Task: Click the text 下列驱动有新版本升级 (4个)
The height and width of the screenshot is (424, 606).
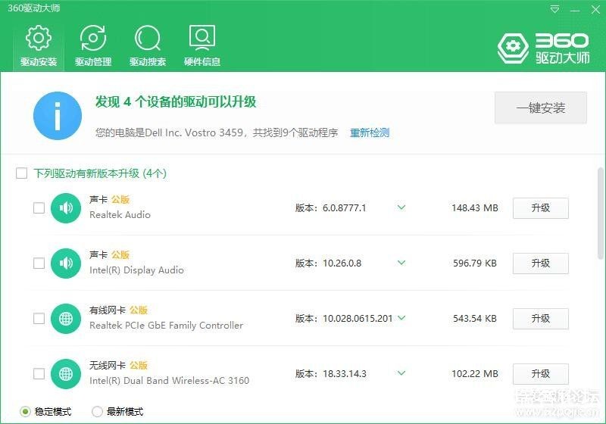Action: coord(100,173)
